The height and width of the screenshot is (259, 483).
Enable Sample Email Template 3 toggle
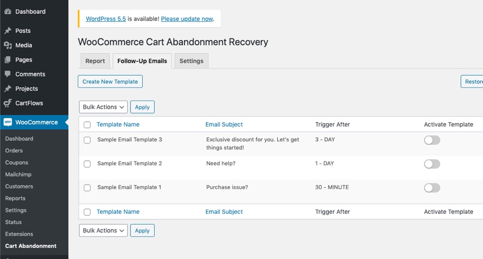(x=432, y=140)
